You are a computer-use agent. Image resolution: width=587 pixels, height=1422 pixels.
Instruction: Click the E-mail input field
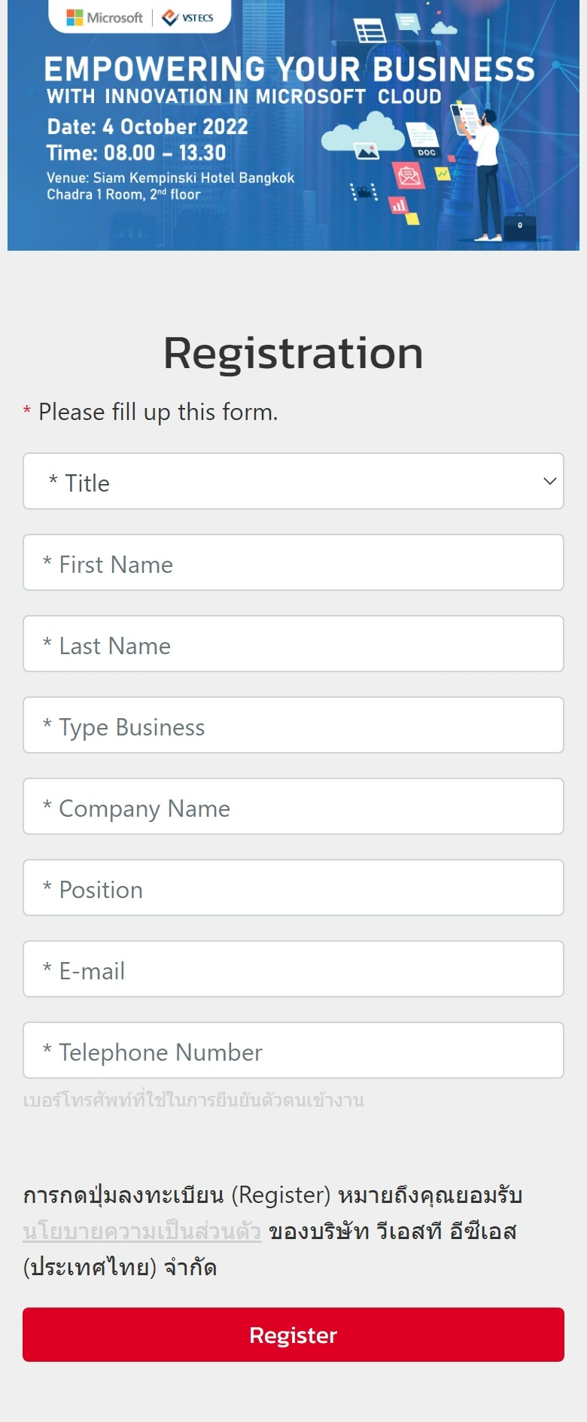tap(293, 969)
